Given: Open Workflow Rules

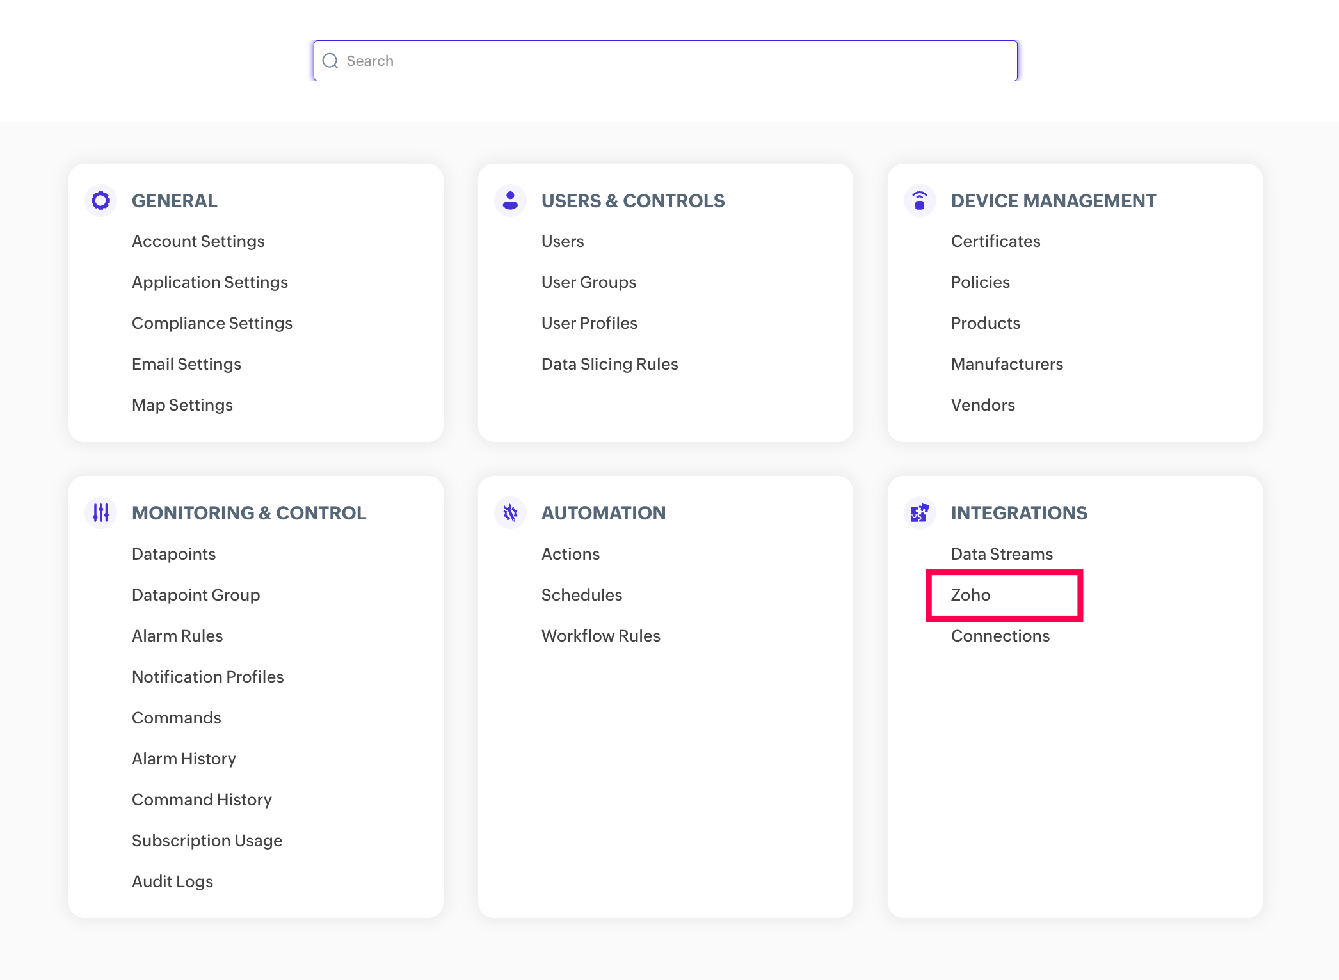Looking at the screenshot, I should coord(600,636).
